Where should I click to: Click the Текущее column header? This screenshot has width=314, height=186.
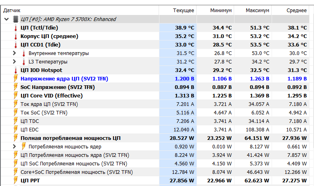pyautogui.click(x=183, y=10)
